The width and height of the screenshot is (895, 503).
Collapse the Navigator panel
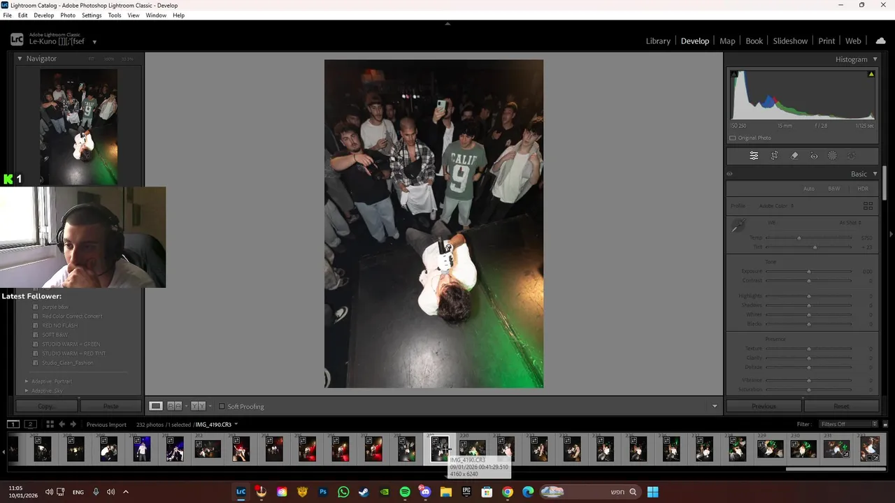20,59
